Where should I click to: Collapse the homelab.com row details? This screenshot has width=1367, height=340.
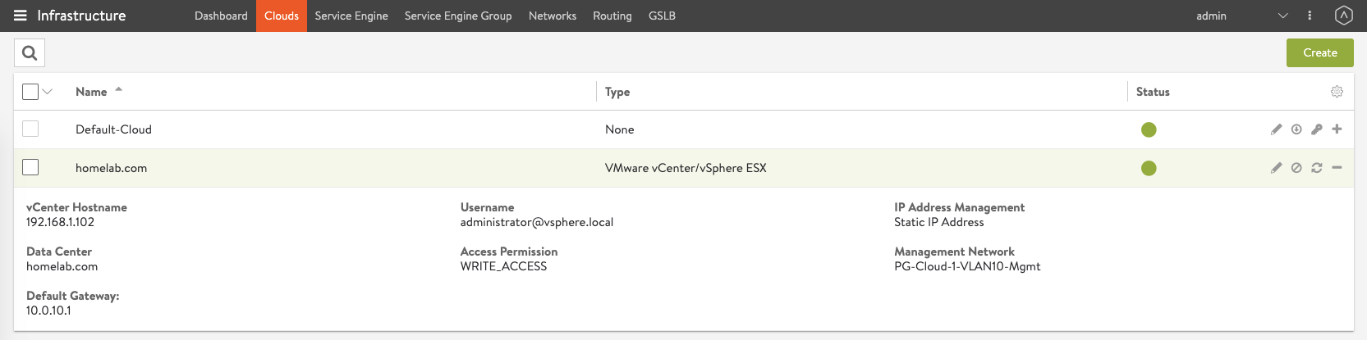[1337, 168]
